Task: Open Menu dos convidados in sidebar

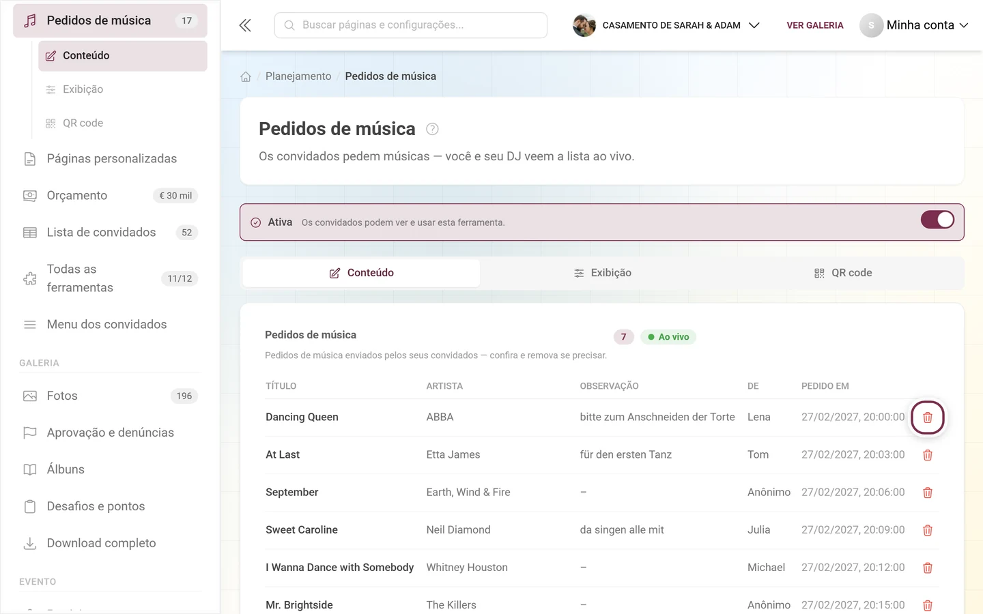Action: point(110,325)
